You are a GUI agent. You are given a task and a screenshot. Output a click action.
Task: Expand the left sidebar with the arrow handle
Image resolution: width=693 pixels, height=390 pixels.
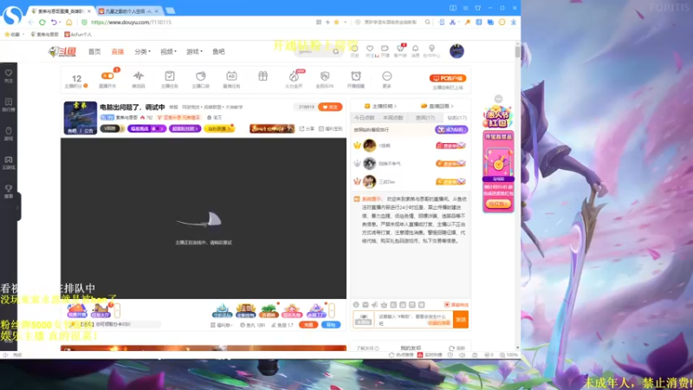(17, 207)
